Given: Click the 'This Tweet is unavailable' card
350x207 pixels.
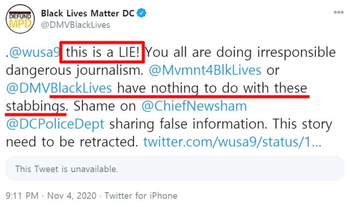Looking at the screenshot, I should (x=175, y=169).
